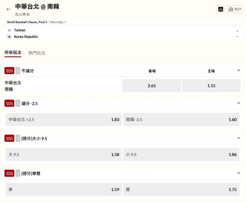Select the 2.65 away odds for 中華台北

[151, 85]
